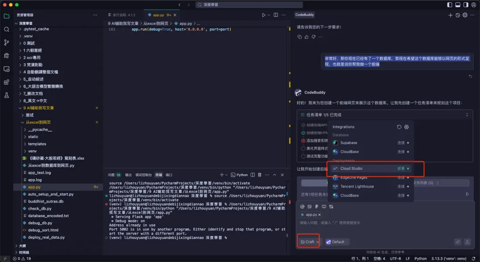Open CodeBuddy chat history

[458, 15]
